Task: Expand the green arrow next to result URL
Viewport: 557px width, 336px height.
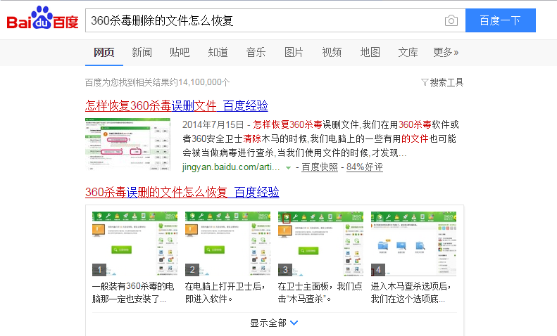Action: pos(289,167)
